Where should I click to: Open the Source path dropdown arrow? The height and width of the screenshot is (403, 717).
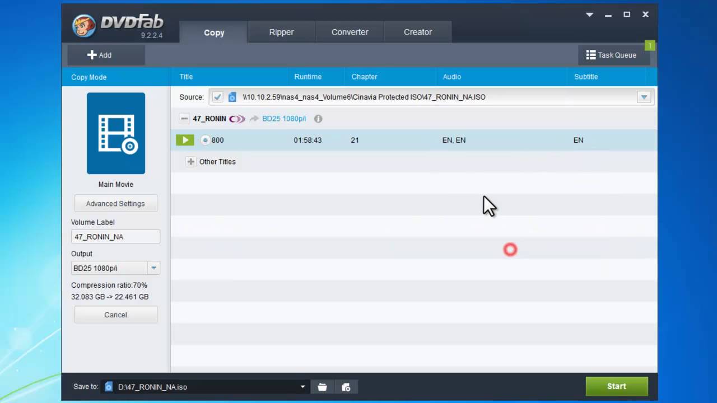[x=644, y=97]
